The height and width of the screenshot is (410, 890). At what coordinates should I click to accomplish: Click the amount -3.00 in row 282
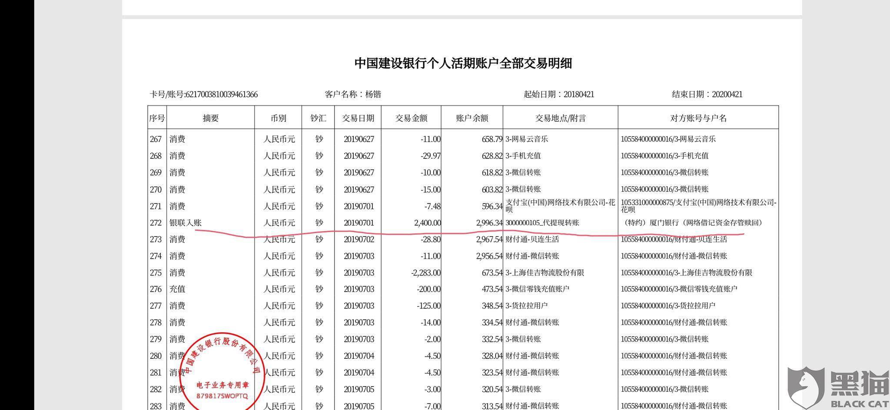[432, 390]
